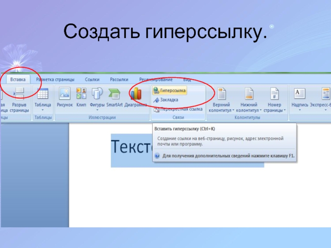Click the blue help icon in tooltip
This screenshot has width=331, height=248.
coord(157,156)
